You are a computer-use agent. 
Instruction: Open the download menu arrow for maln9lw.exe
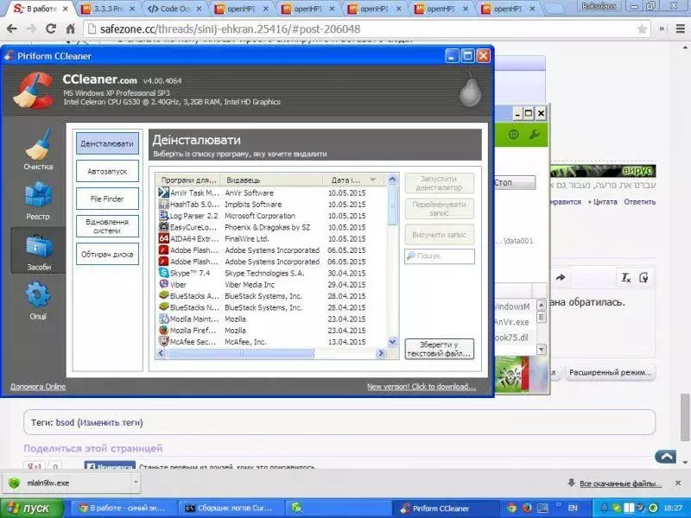tap(136, 483)
